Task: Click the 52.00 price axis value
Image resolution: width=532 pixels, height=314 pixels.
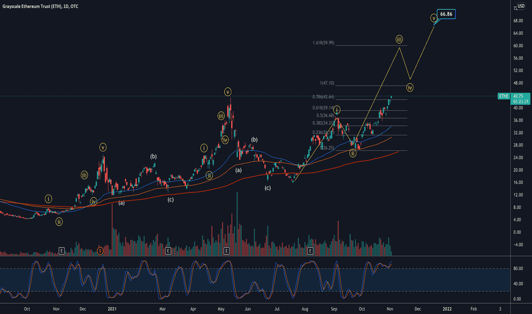Action: (x=518, y=71)
